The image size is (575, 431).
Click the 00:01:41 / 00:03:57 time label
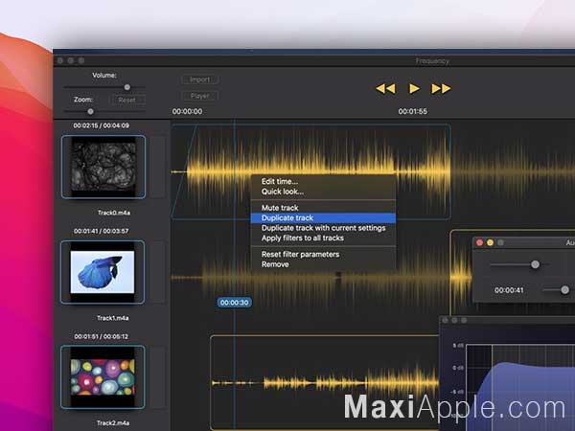point(102,231)
